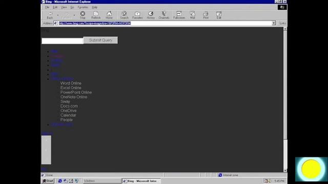The image size is (328, 184).
Task: Show the History bar
Action: (151, 15)
